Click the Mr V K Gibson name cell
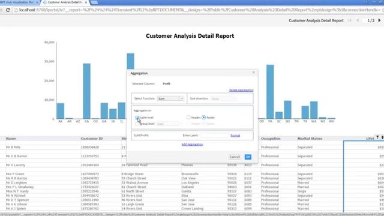 (x=16, y=205)
